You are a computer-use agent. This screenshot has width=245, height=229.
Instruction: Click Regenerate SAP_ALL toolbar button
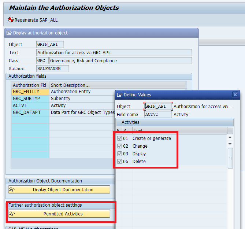coord(33,20)
